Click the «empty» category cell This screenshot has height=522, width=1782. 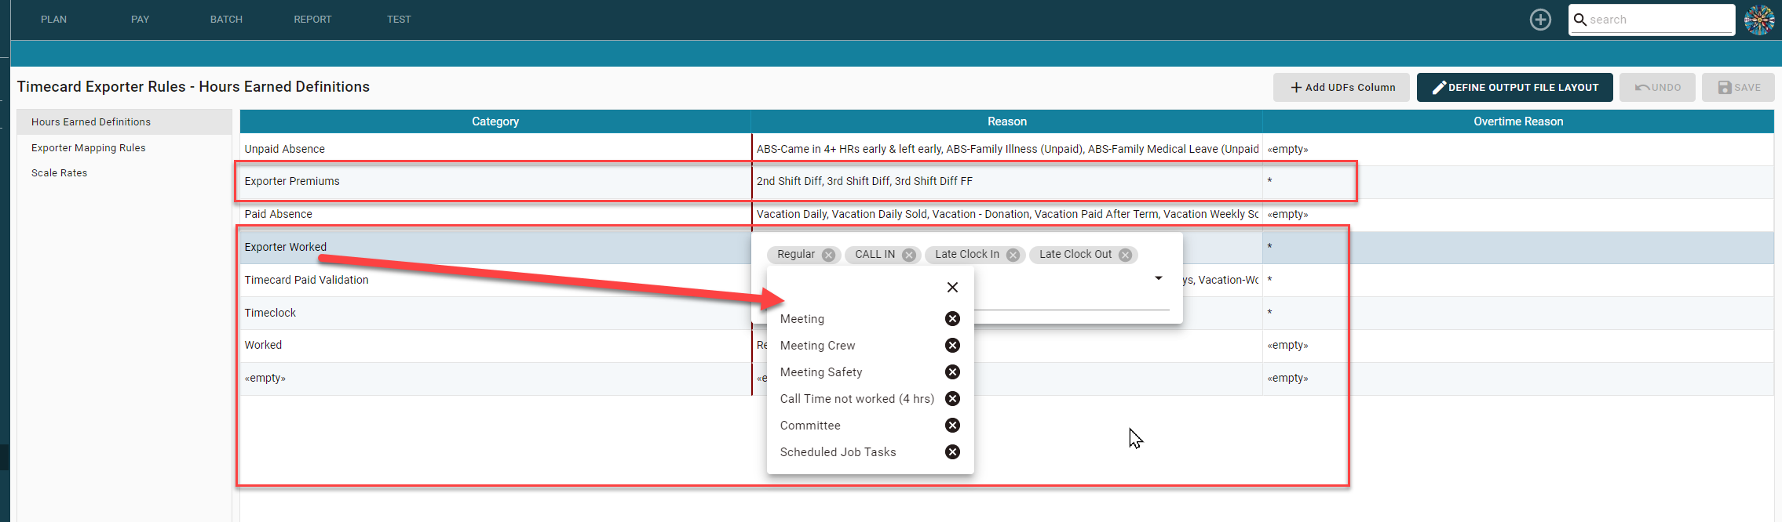pos(495,378)
